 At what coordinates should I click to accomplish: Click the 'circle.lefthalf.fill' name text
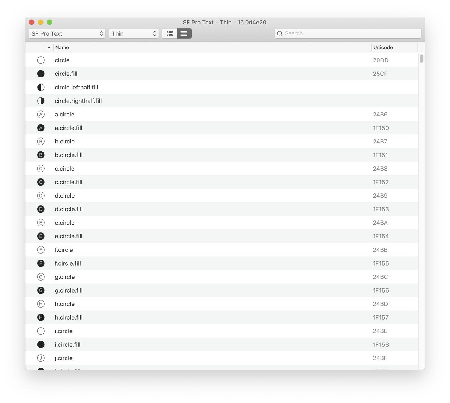(x=76, y=87)
